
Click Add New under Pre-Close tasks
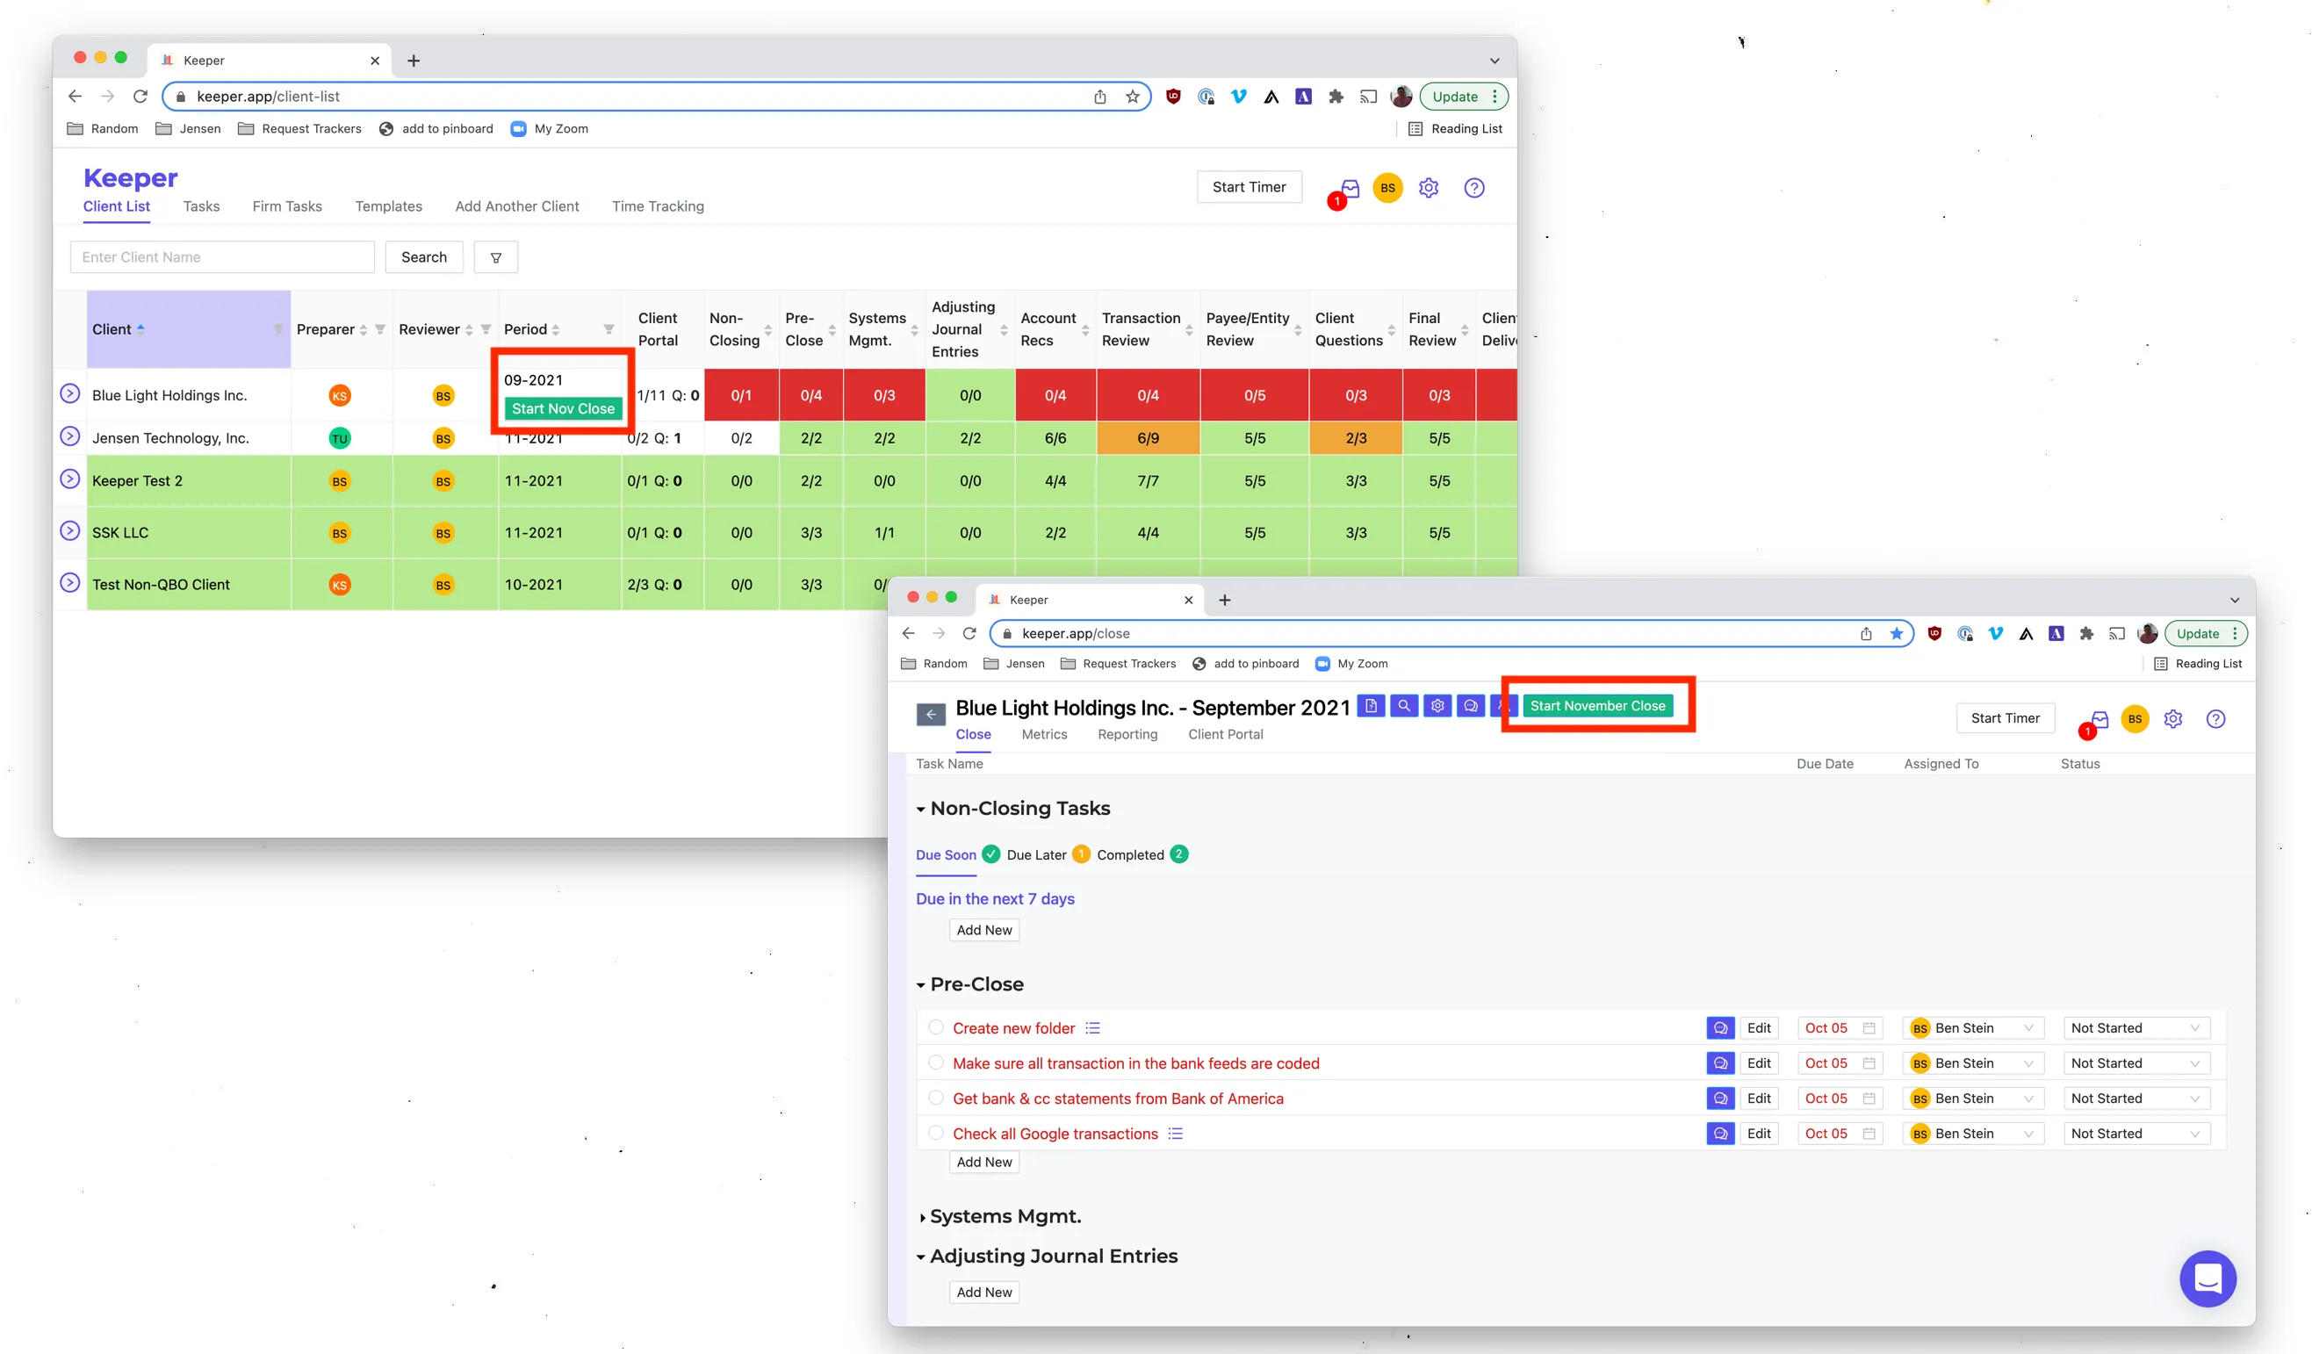pos(983,1163)
